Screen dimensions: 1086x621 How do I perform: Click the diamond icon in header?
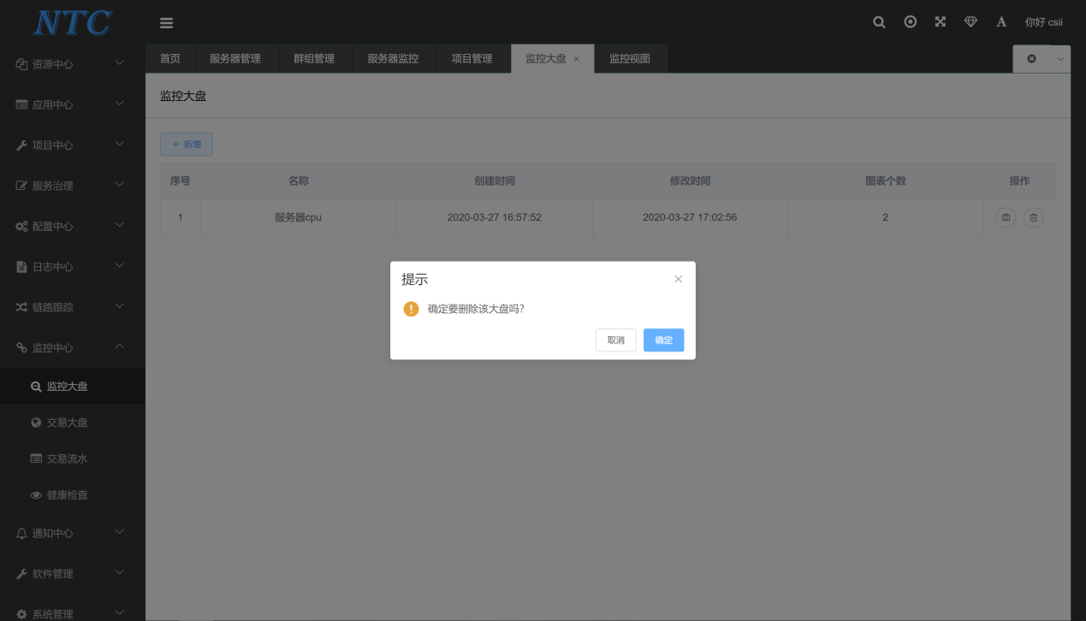(x=970, y=22)
